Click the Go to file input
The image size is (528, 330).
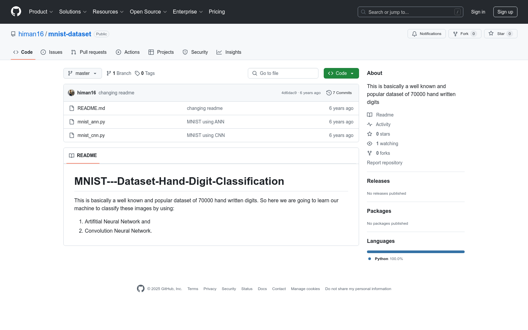click(283, 73)
